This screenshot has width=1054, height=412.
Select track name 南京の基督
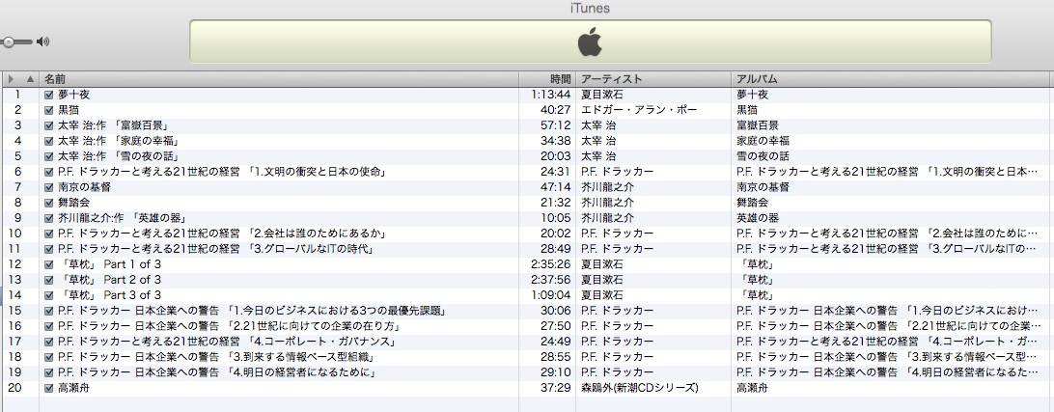(85, 187)
